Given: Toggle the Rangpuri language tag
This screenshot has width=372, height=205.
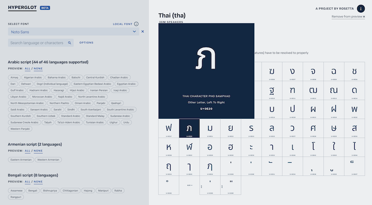Looking at the screenshot, I should pos(16,197).
